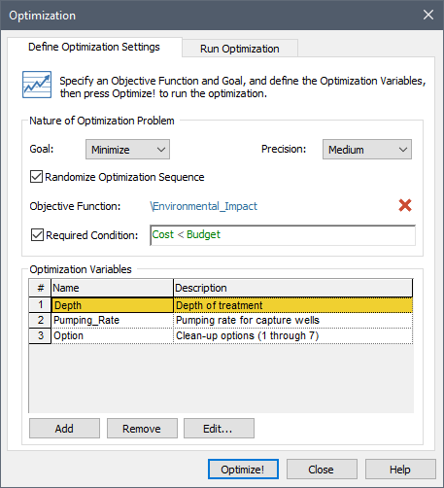
Task: Click the Close button at bottom
Action: point(322,469)
